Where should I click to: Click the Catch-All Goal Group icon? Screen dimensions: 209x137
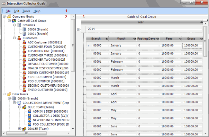pos(14,21)
